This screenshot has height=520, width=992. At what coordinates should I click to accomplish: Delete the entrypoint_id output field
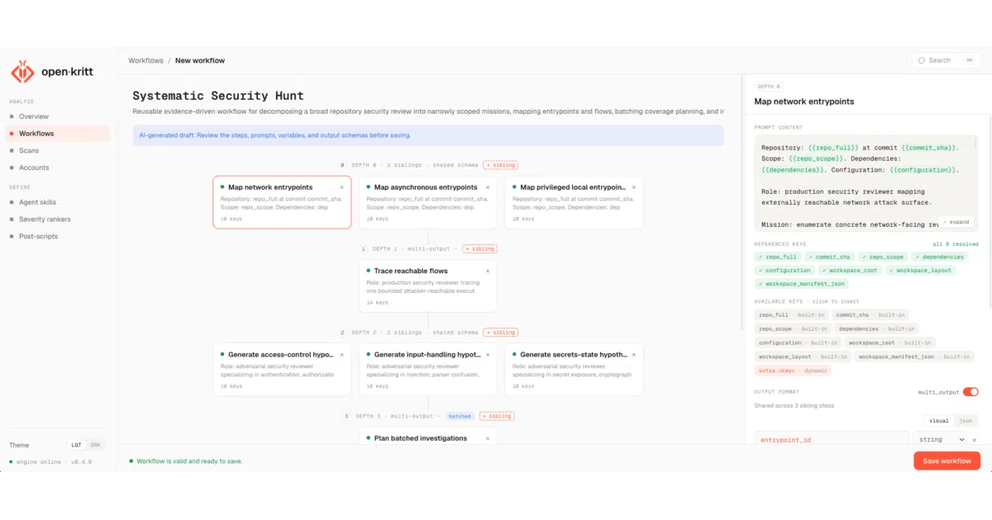[974, 440]
